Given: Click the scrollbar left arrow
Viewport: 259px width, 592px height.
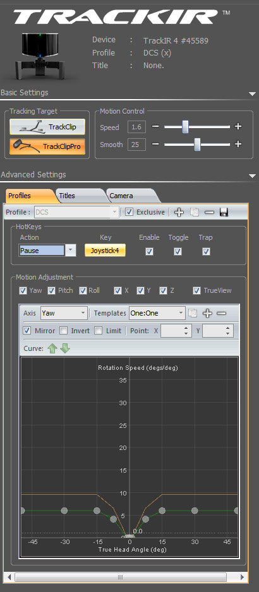Looking at the screenshot, I should click(9, 577).
